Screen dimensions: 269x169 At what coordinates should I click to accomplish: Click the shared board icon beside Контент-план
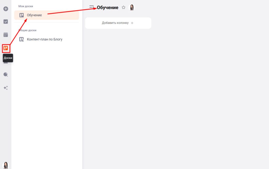click(x=22, y=39)
